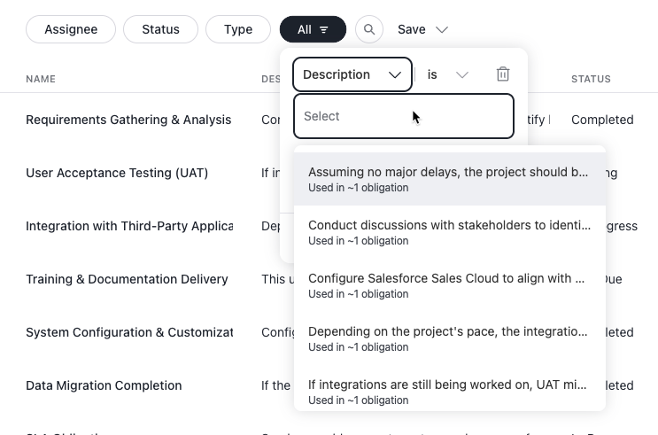Choose 'Conduct discussions with stakeholders' option
Image resolution: width=658 pixels, height=435 pixels.
(x=450, y=232)
